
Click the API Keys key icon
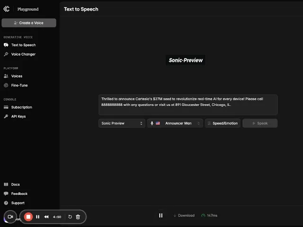[x=6, y=116]
